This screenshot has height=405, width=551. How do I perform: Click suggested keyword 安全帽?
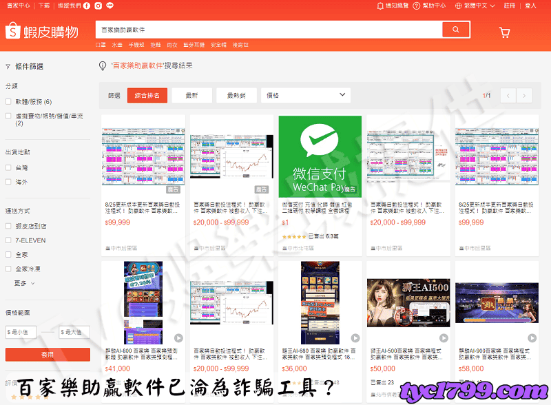218,45
